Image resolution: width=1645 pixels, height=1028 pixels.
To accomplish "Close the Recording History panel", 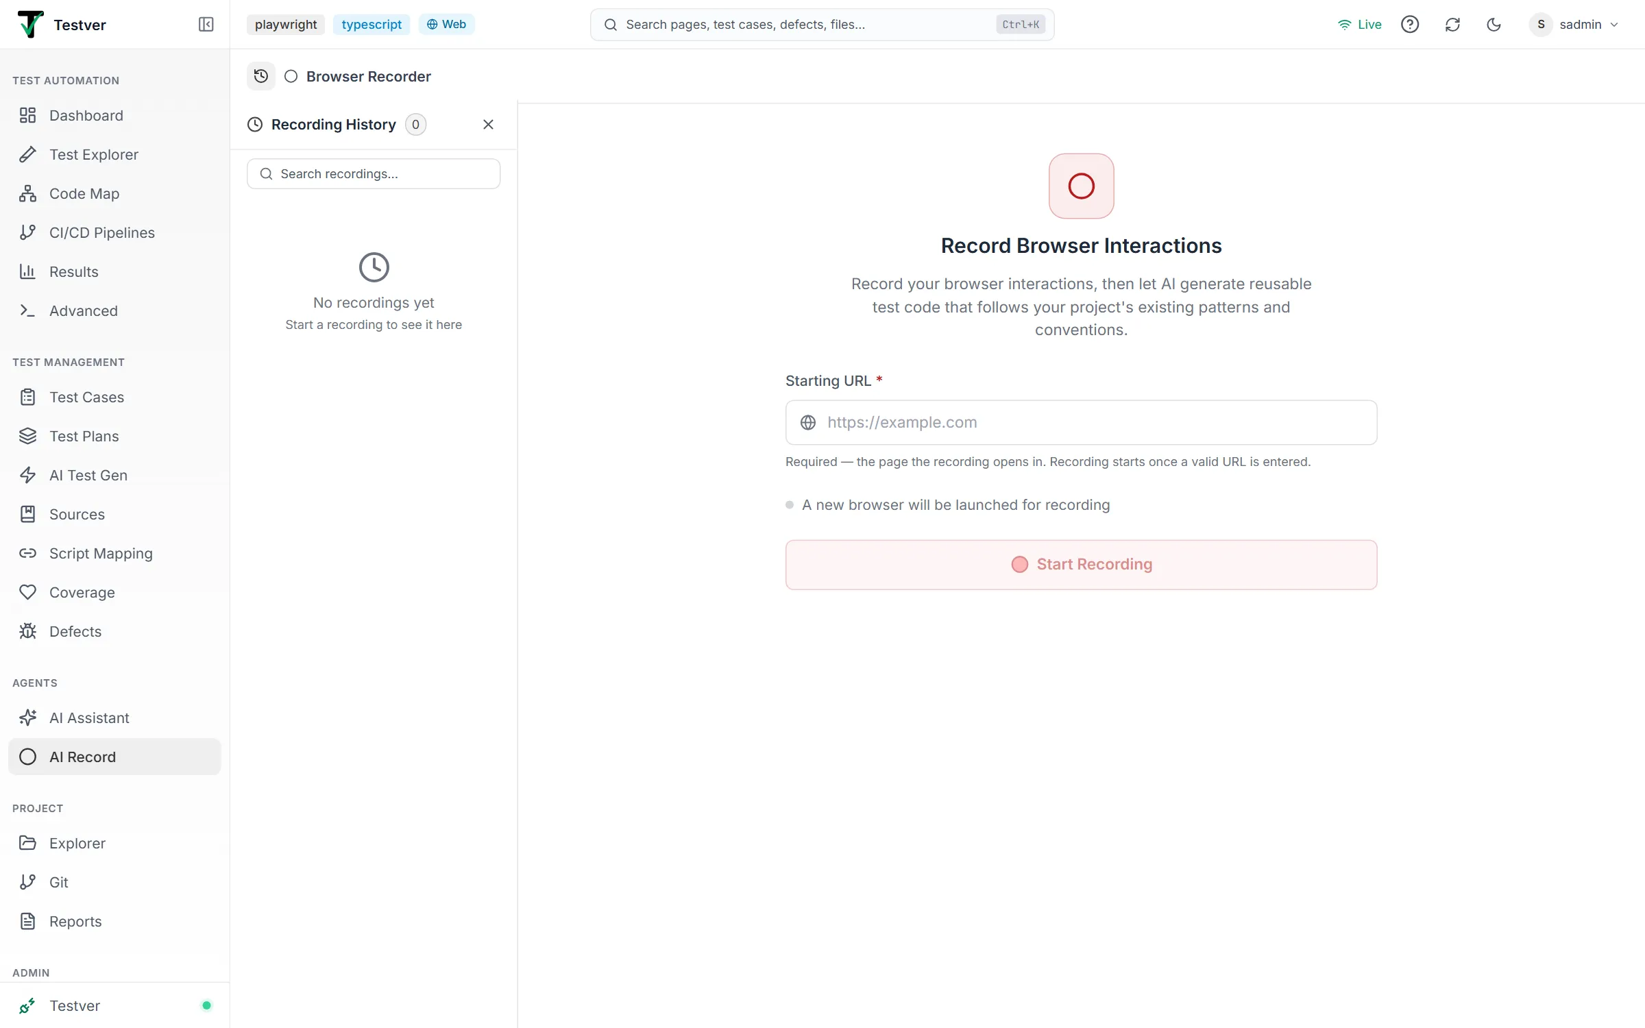I will pyautogui.click(x=488, y=124).
